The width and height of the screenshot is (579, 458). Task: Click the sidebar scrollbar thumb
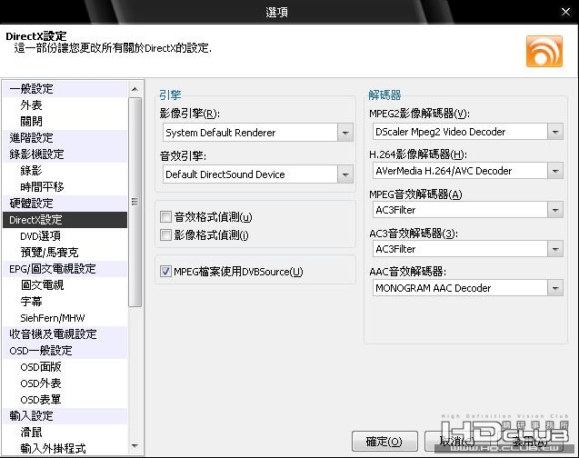(x=135, y=203)
